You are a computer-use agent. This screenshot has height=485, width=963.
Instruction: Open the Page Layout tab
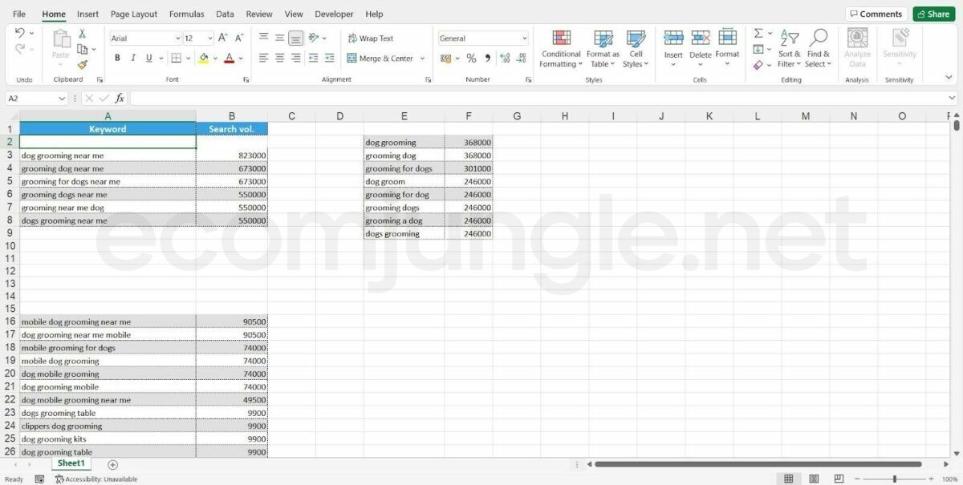[134, 14]
